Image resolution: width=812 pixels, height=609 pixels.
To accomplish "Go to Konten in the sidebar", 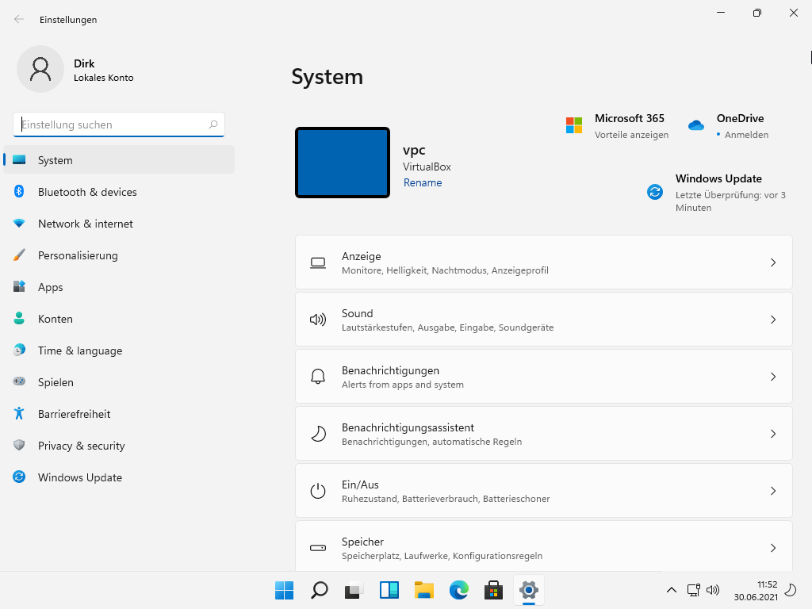I will point(56,319).
